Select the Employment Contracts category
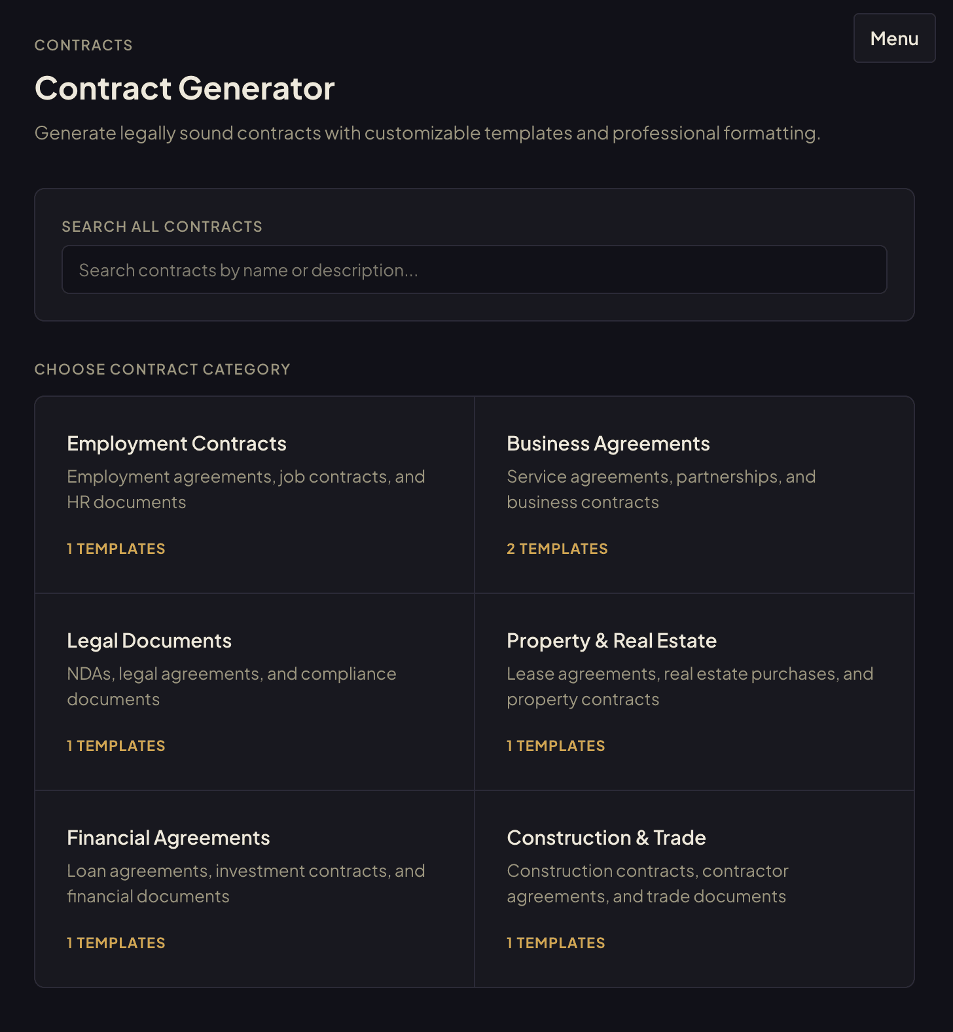This screenshot has width=953, height=1032. coord(254,494)
